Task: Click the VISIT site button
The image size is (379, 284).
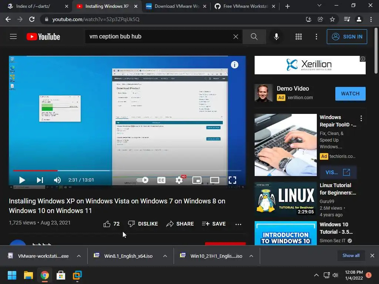Action: (338, 172)
